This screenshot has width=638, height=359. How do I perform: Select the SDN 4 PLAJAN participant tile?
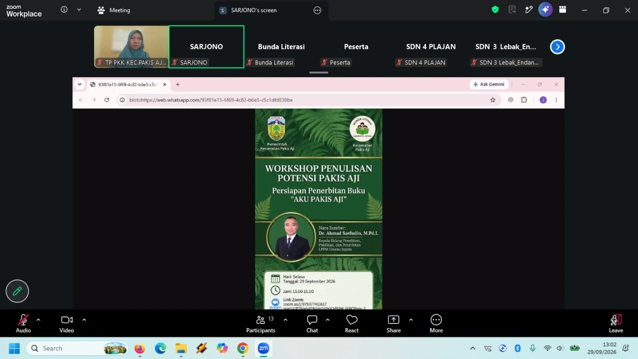tap(431, 47)
